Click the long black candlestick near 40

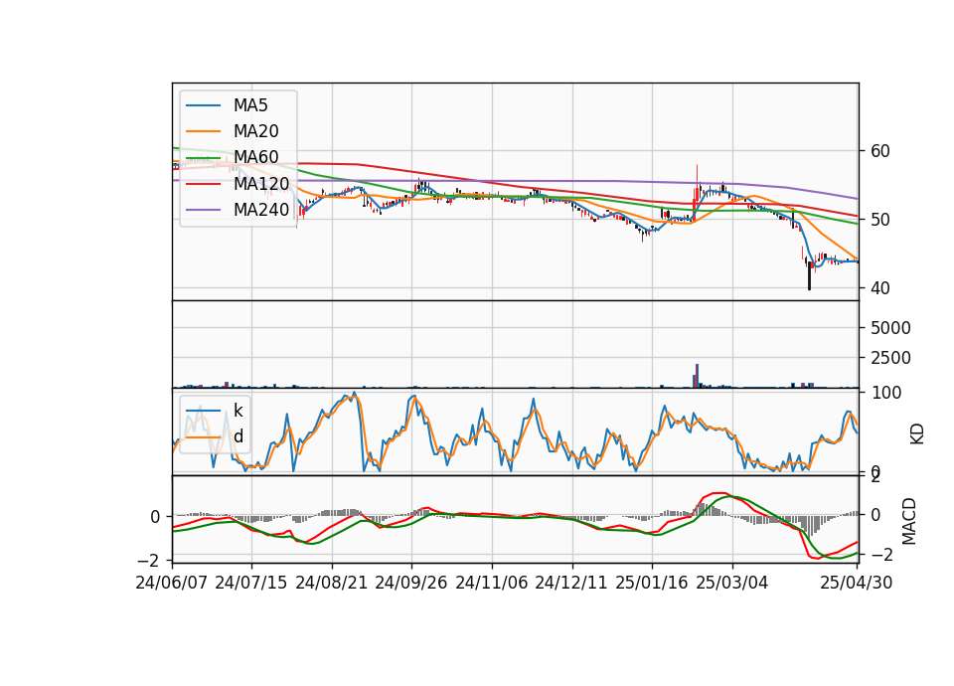[809, 275]
